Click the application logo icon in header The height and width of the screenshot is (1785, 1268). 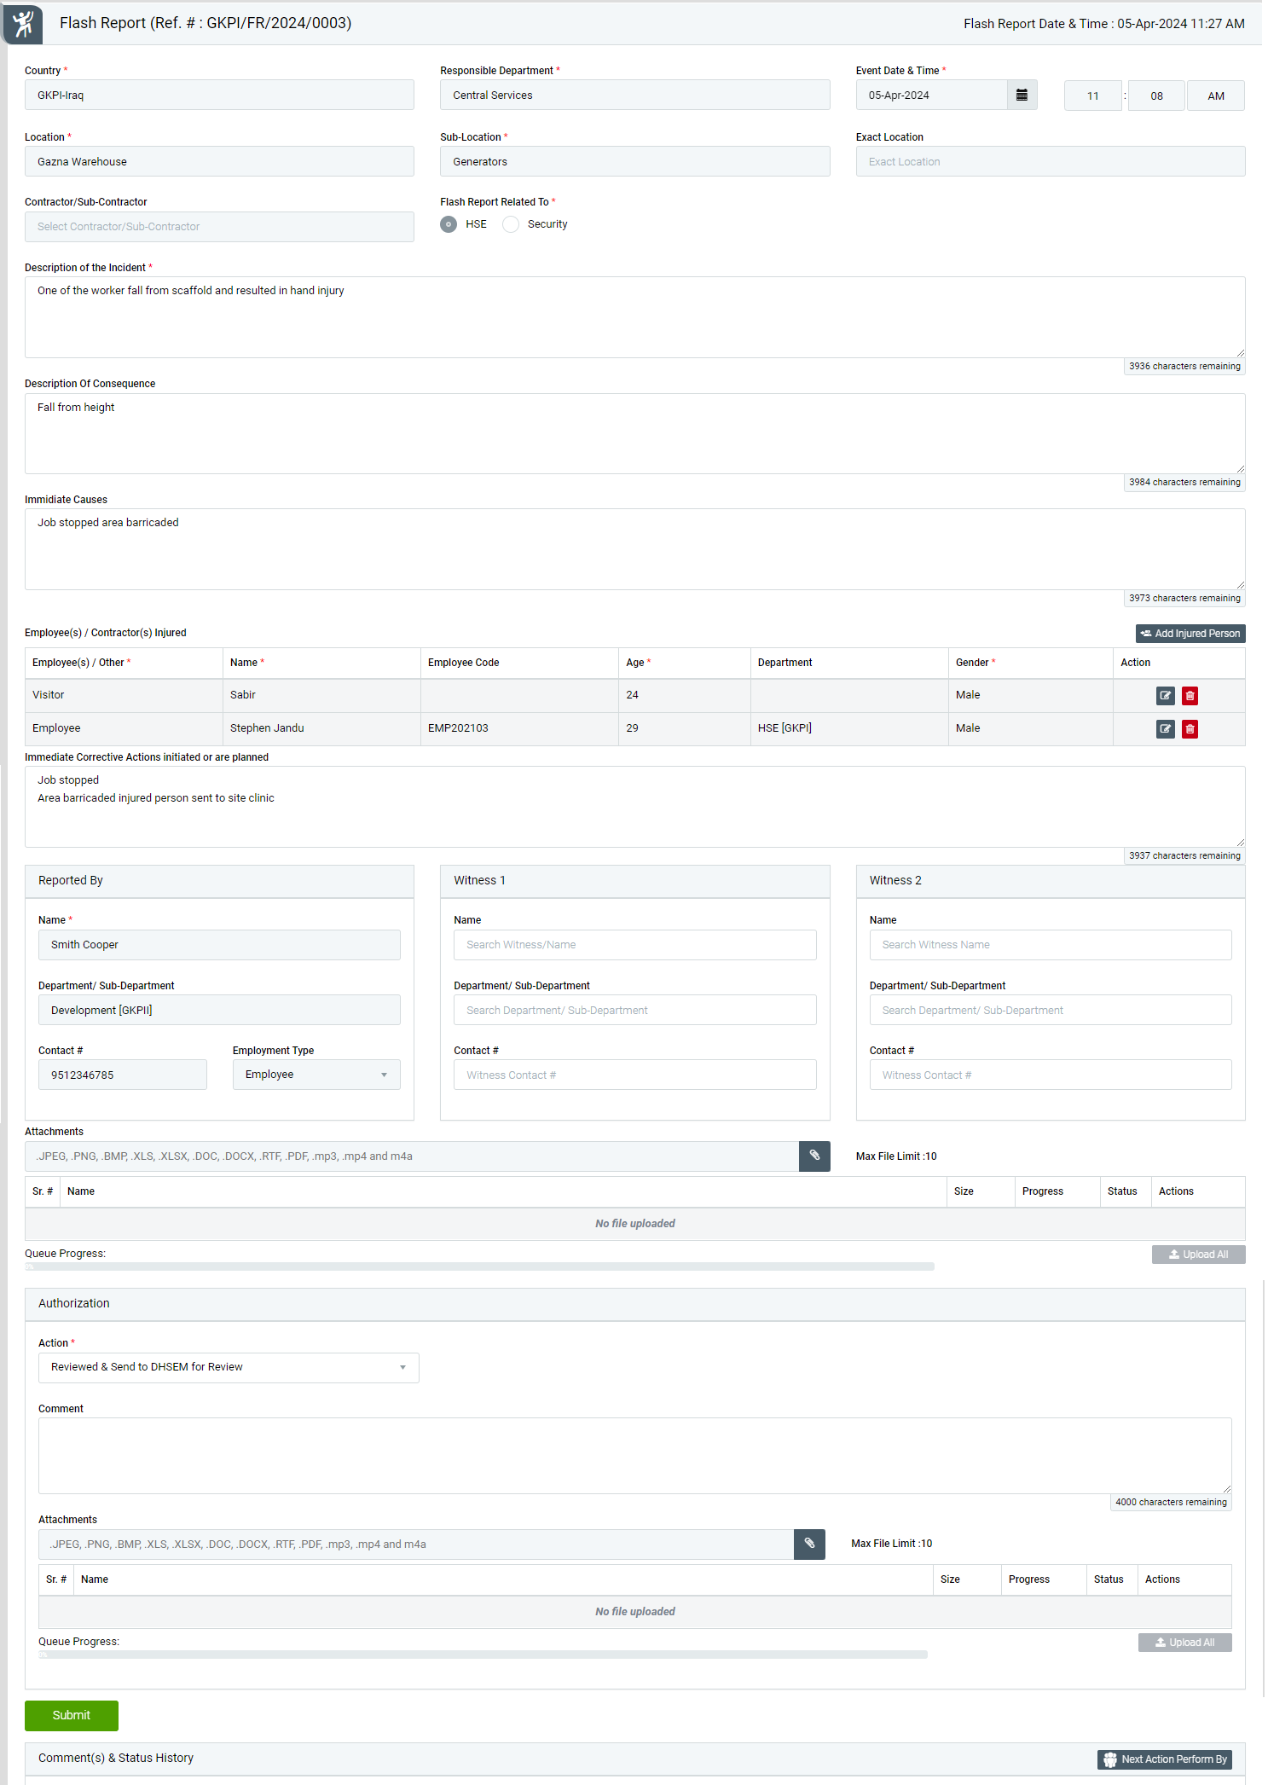coord(23,23)
